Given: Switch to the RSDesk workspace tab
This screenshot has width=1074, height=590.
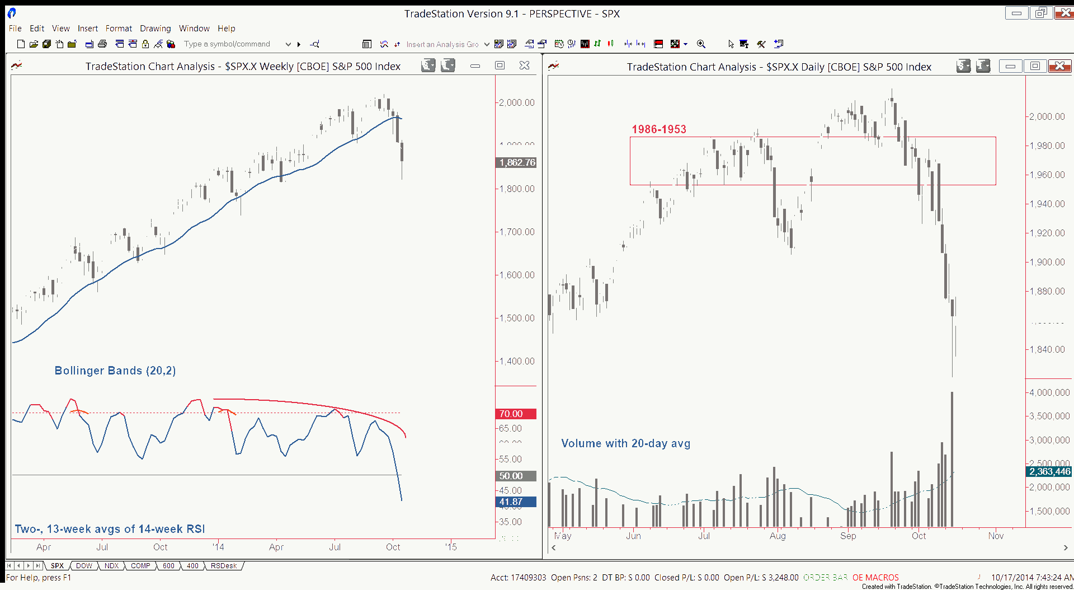Looking at the screenshot, I should point(224,566).
